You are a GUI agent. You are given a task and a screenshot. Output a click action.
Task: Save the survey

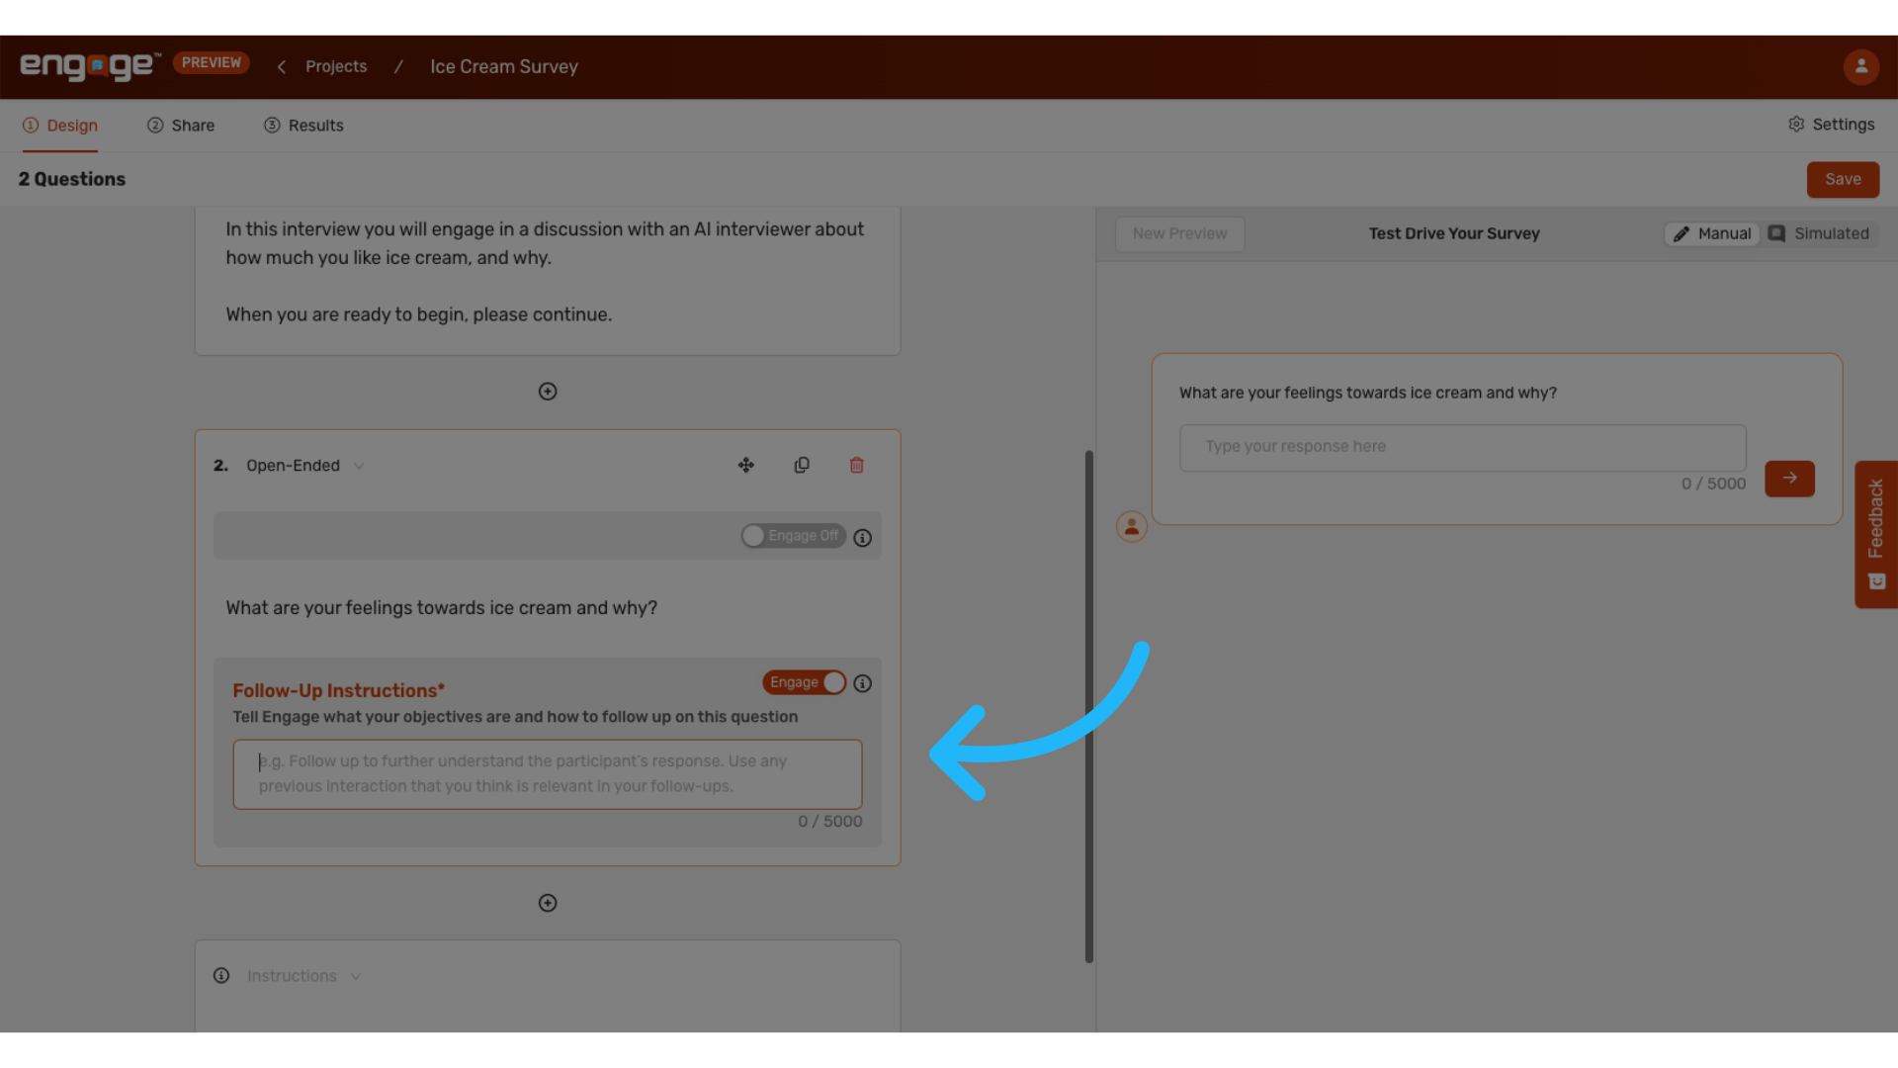(1843, 180)
